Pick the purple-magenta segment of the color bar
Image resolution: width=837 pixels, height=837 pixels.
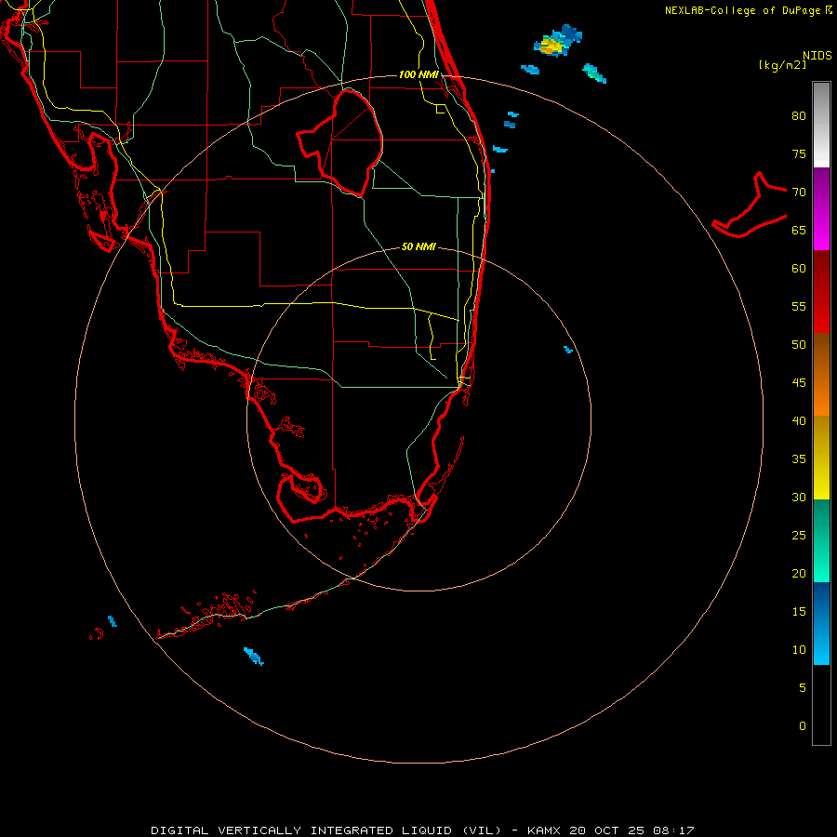821,209
